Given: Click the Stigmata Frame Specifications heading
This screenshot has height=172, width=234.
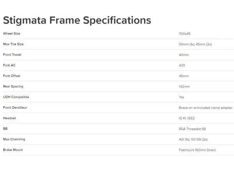Looking at the screenshot, I should pyautogui.click(x=77, y=20).
